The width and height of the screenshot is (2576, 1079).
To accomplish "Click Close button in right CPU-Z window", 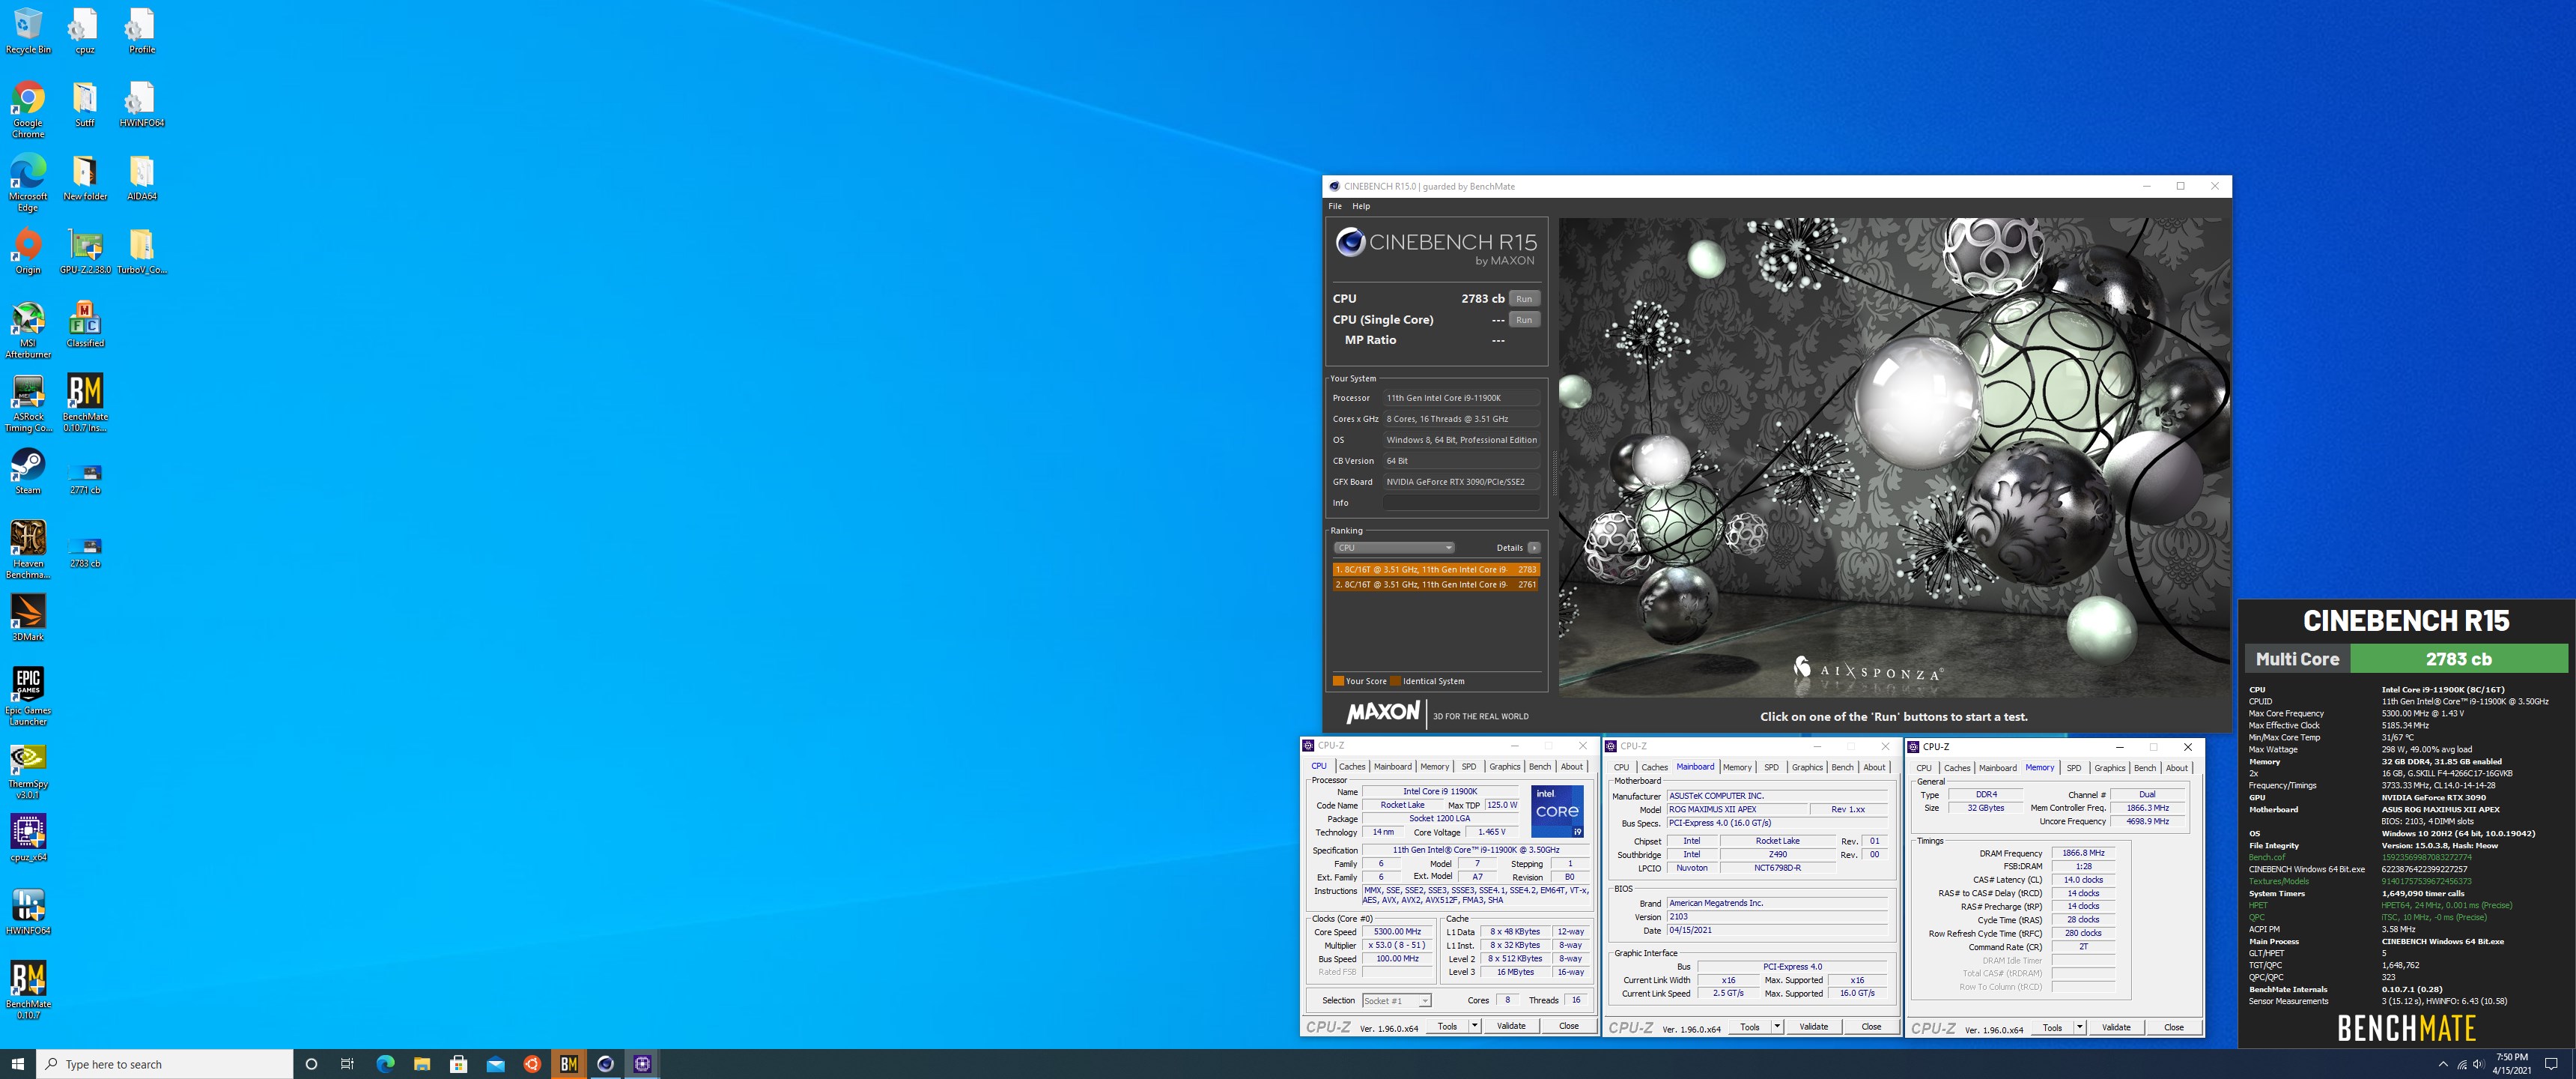I will pos(2174,1028).
